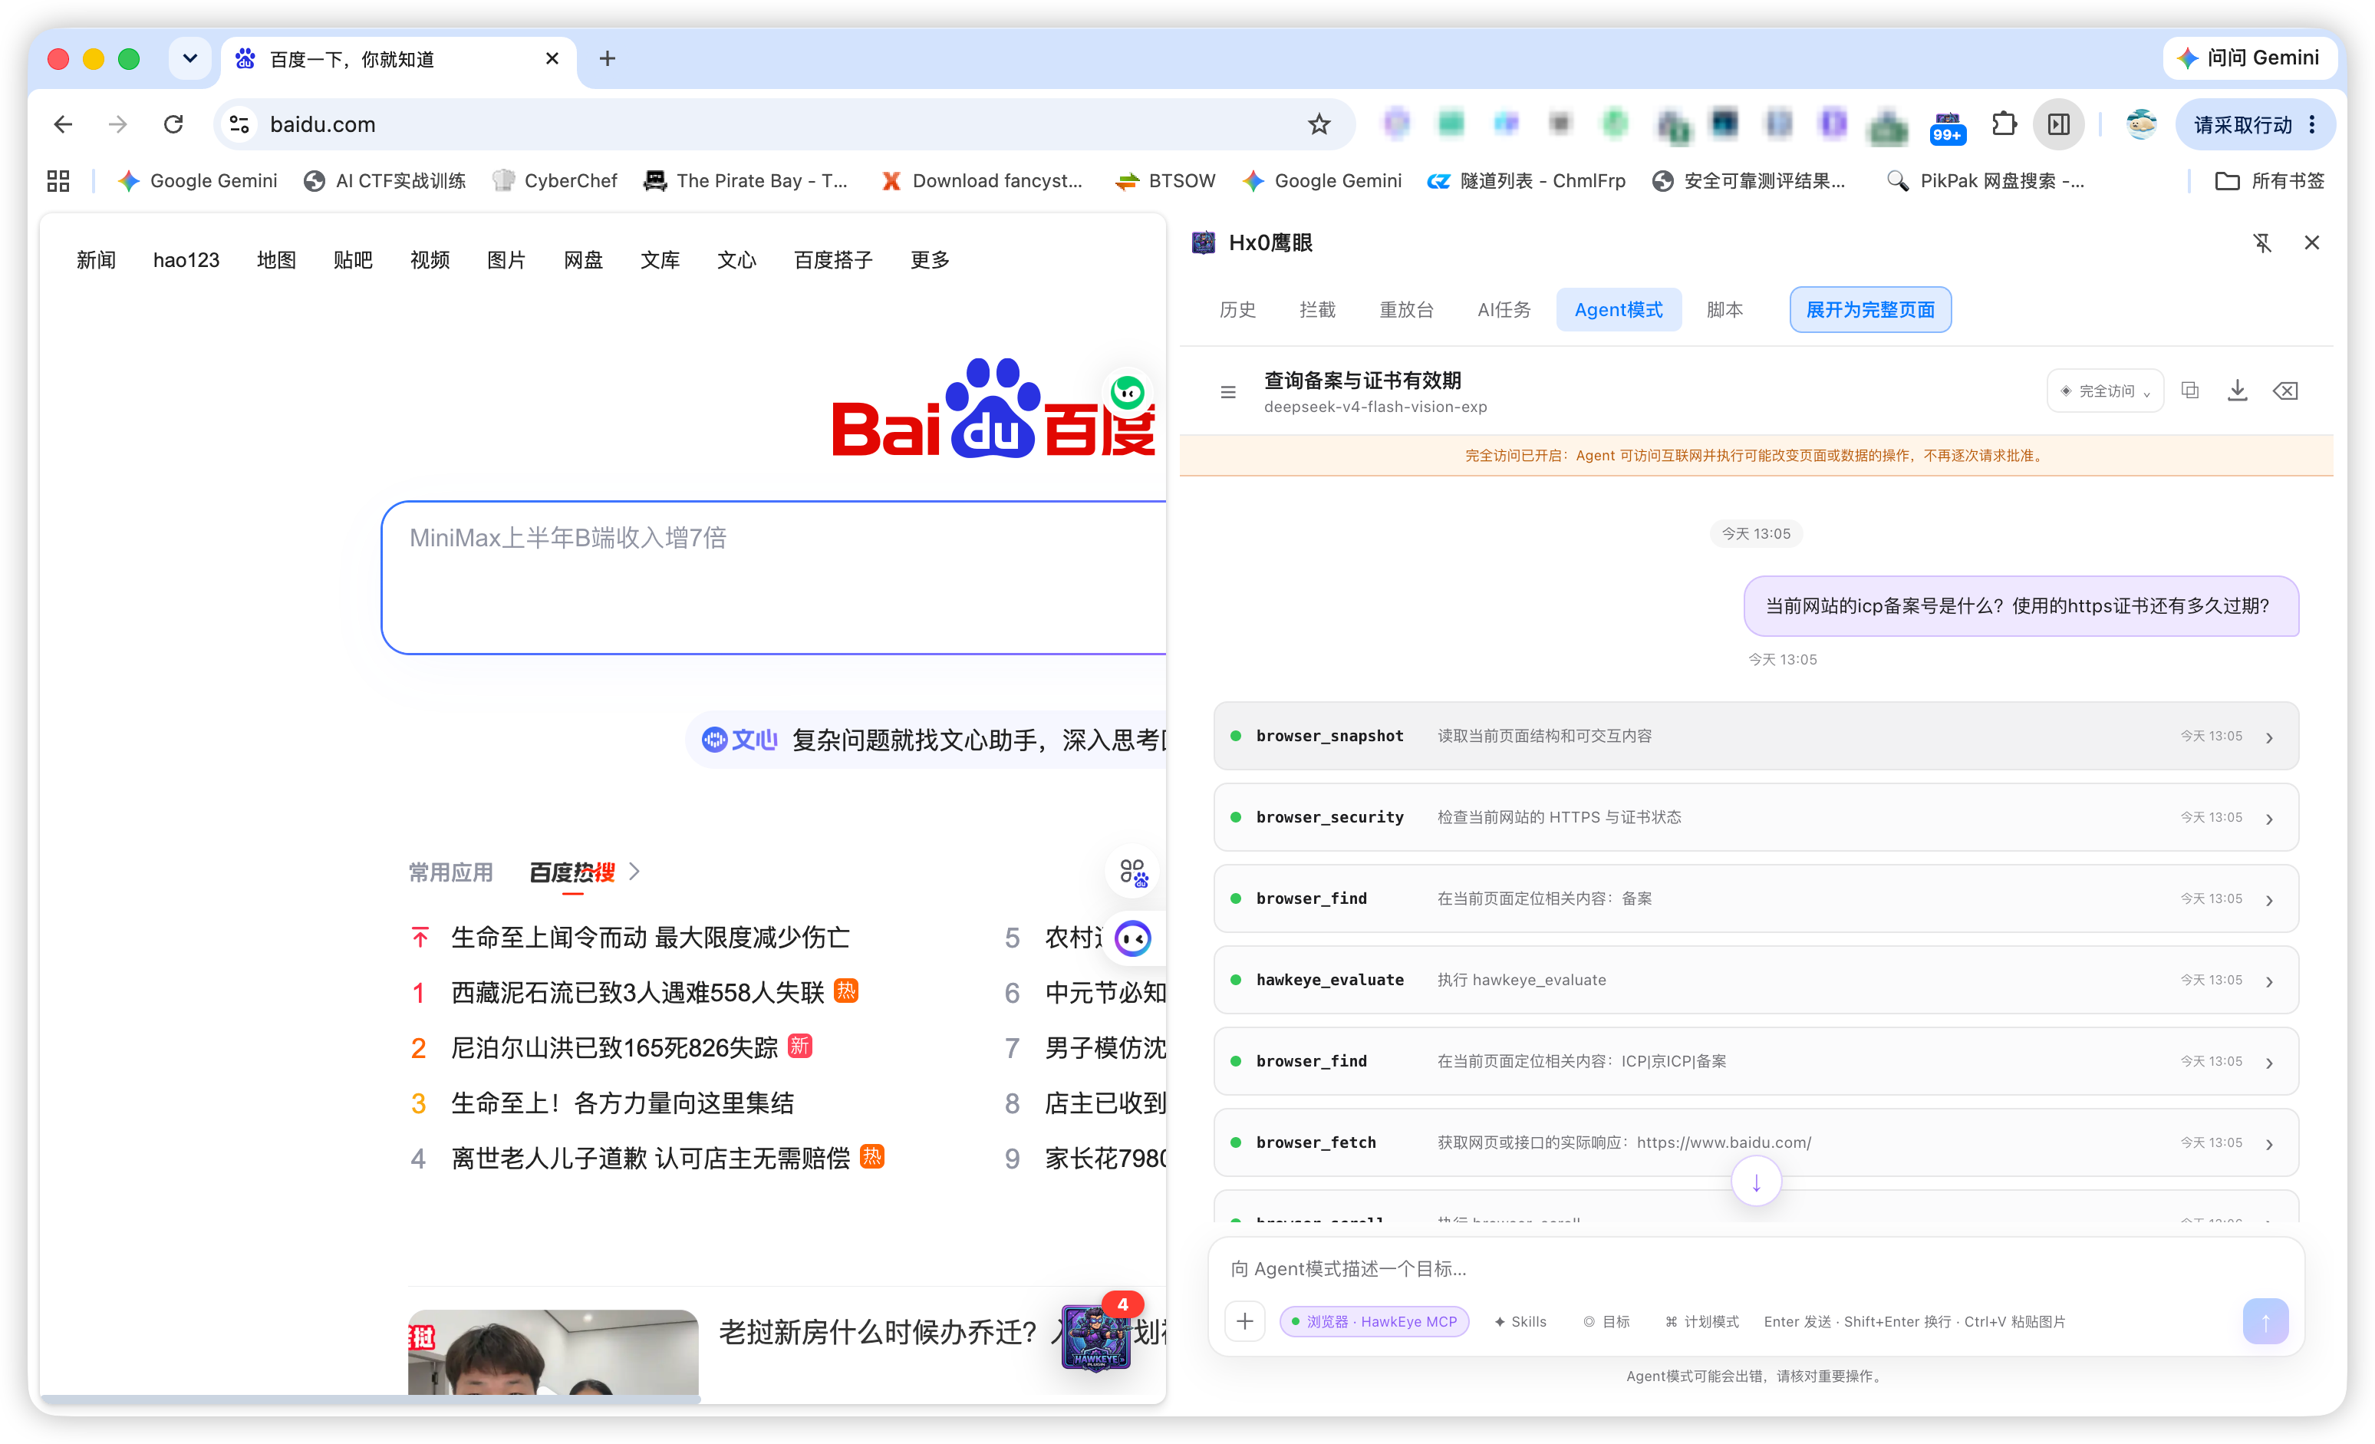The image size is (2375, 1444).
Task: Click 请采取行动 button
Action: (2254, 124)
